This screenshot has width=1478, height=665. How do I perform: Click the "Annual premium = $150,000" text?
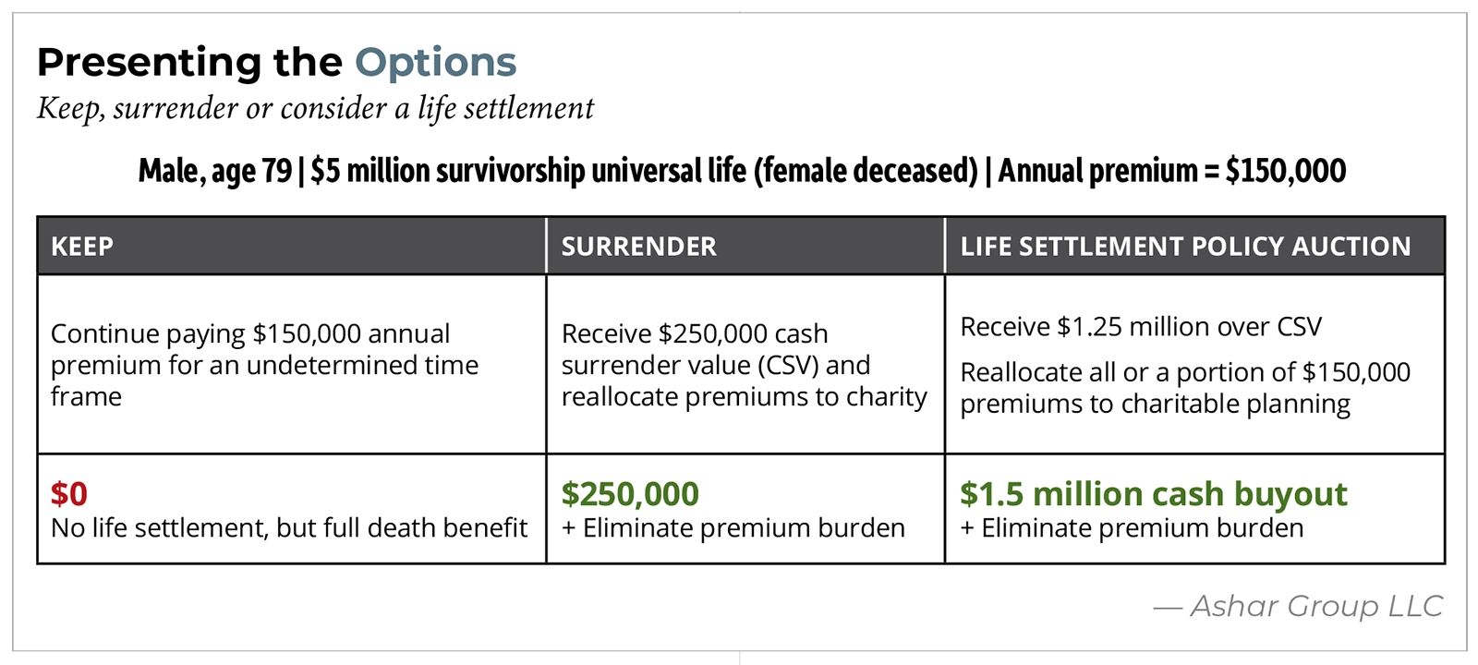(x=1171, y=171)
